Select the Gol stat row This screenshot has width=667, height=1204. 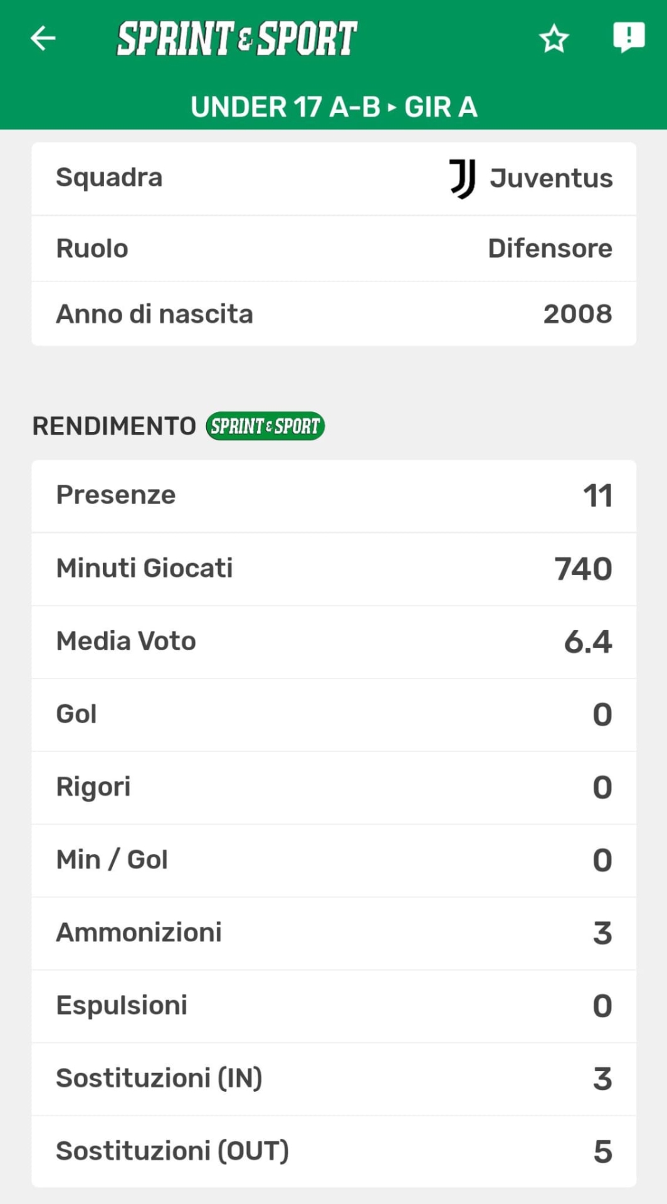333,714
